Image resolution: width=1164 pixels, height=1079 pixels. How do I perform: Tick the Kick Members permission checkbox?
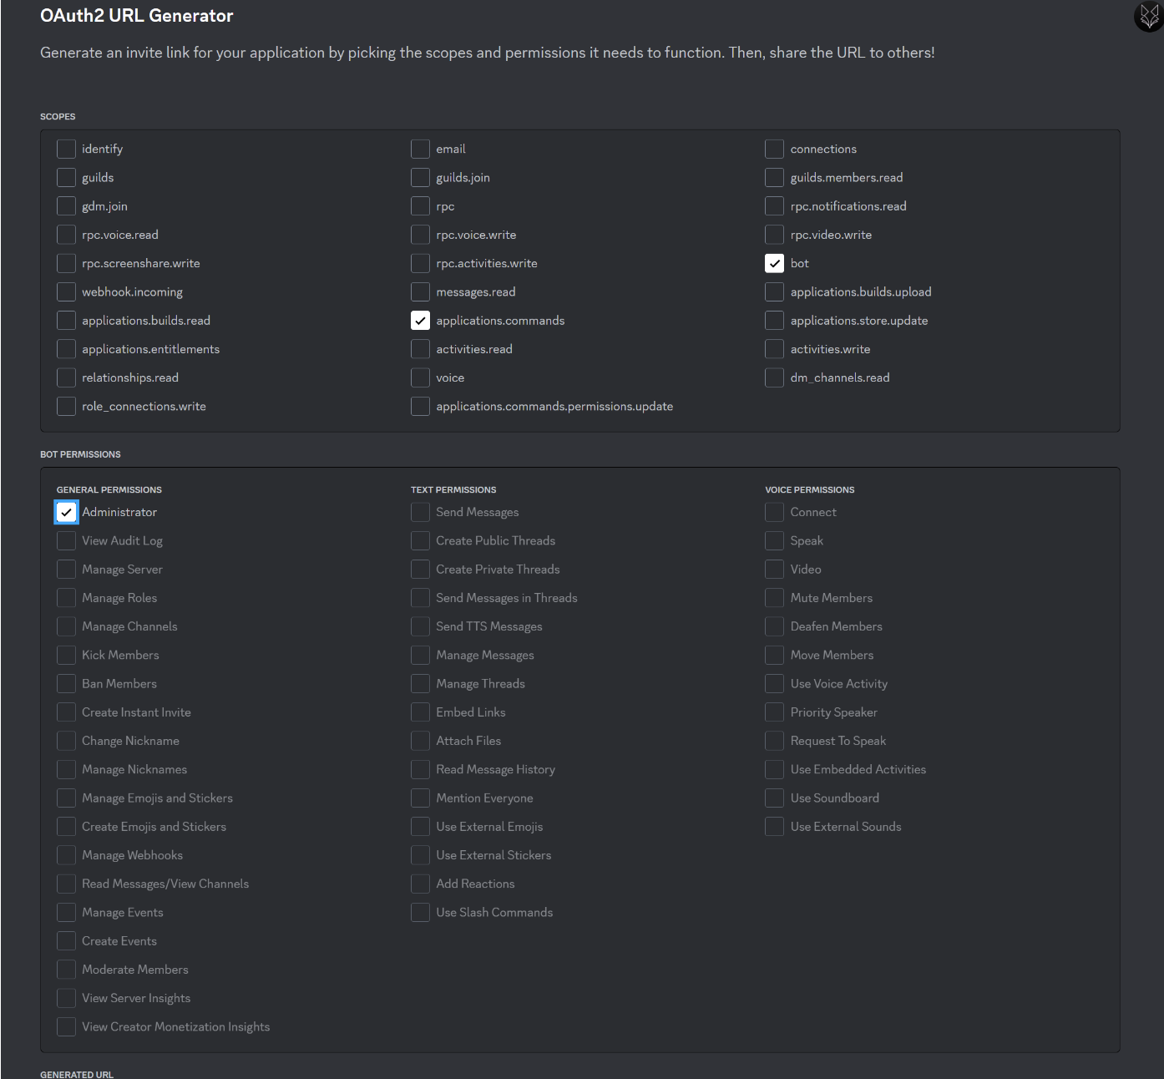click(x=66, y=656)
